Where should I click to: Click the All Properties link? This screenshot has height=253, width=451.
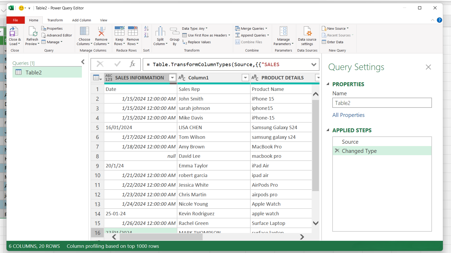pos(348,115)
